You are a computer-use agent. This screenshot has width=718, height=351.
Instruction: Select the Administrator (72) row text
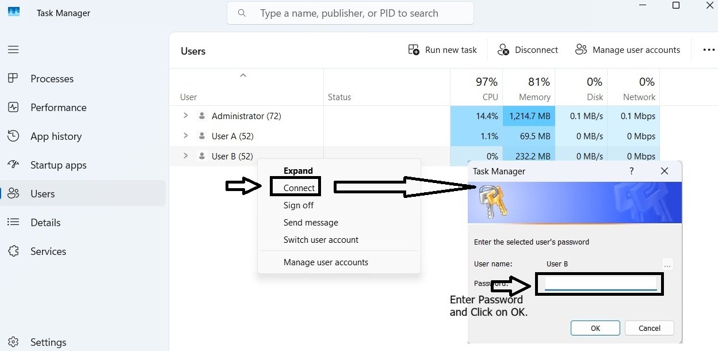(x=246, y=116)
